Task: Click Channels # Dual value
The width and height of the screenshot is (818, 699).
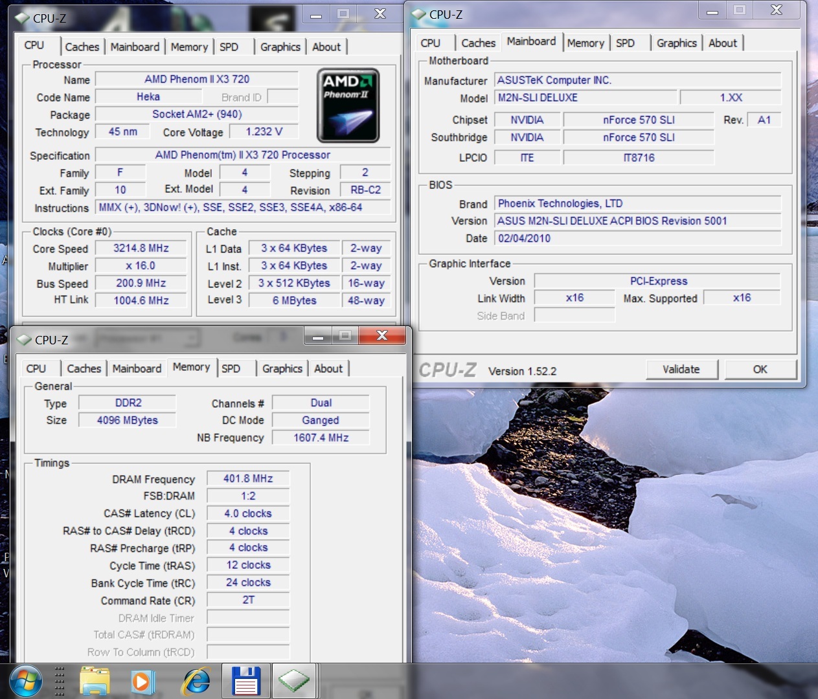Action: coord(321,403)
